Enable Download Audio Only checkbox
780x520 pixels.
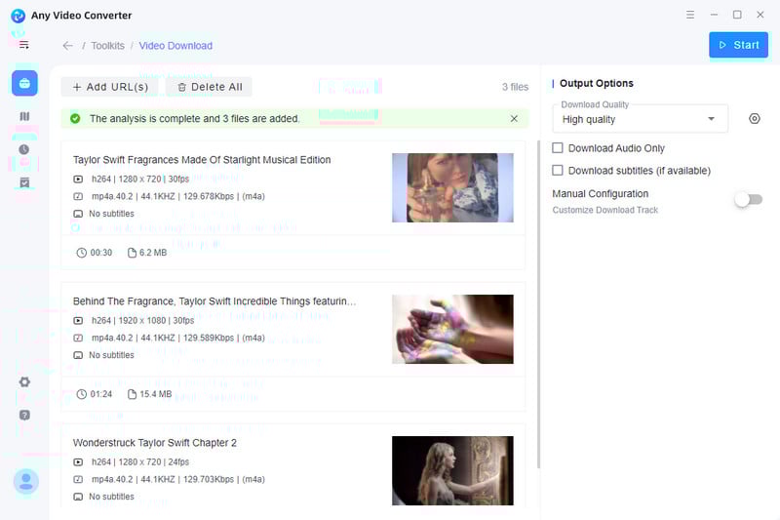pos(558,147)
